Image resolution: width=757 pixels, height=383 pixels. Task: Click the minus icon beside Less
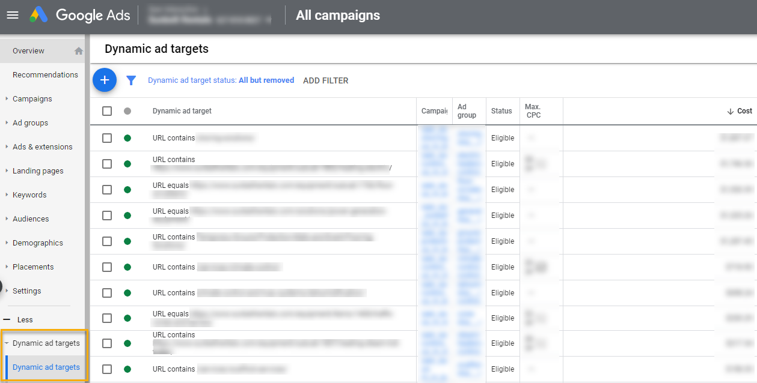pyautogui.click(x=7, y=320)
